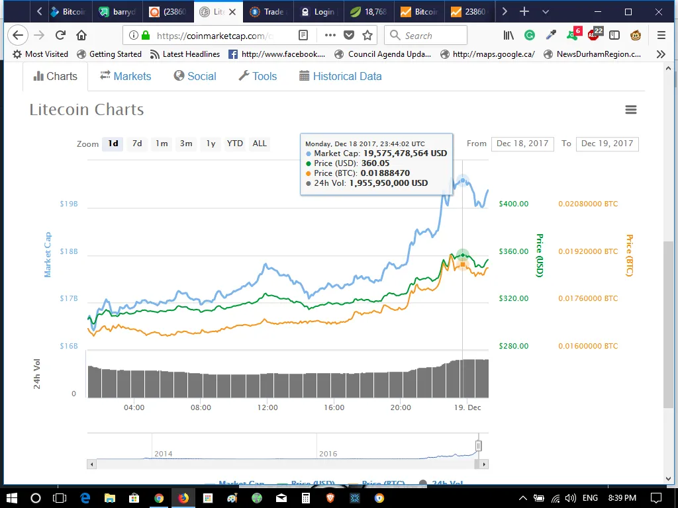Open the Action Center notifications
This screenshot has height=508, width=678.
(x=656, y=498)
